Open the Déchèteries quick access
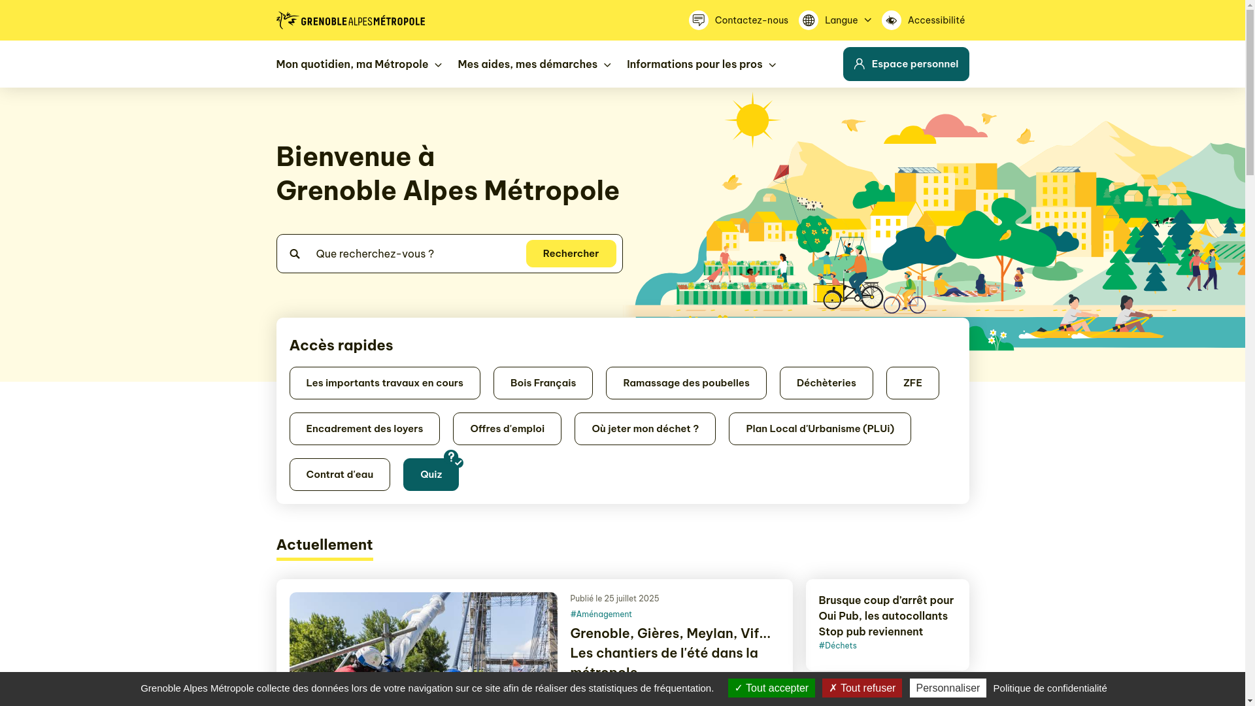Screen dimensions: 1255x706 [826, 383]
